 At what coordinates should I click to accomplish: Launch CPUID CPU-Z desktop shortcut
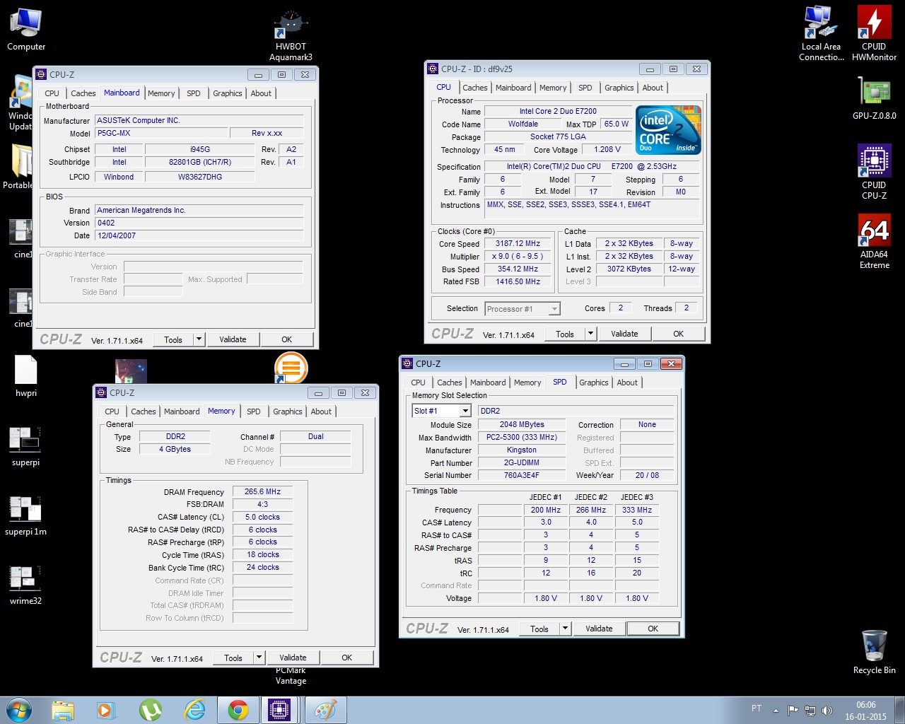click(874, 172)
